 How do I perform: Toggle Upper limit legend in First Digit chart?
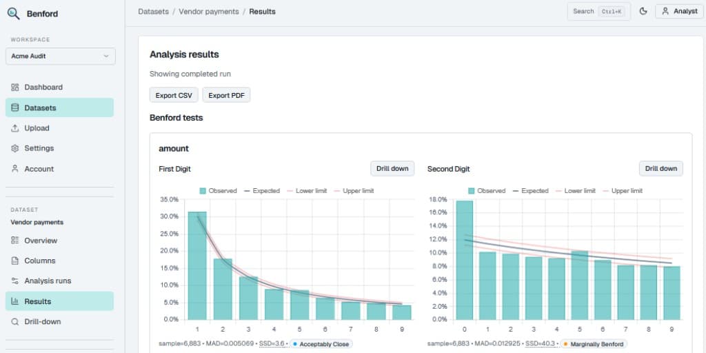pos(354,191)
